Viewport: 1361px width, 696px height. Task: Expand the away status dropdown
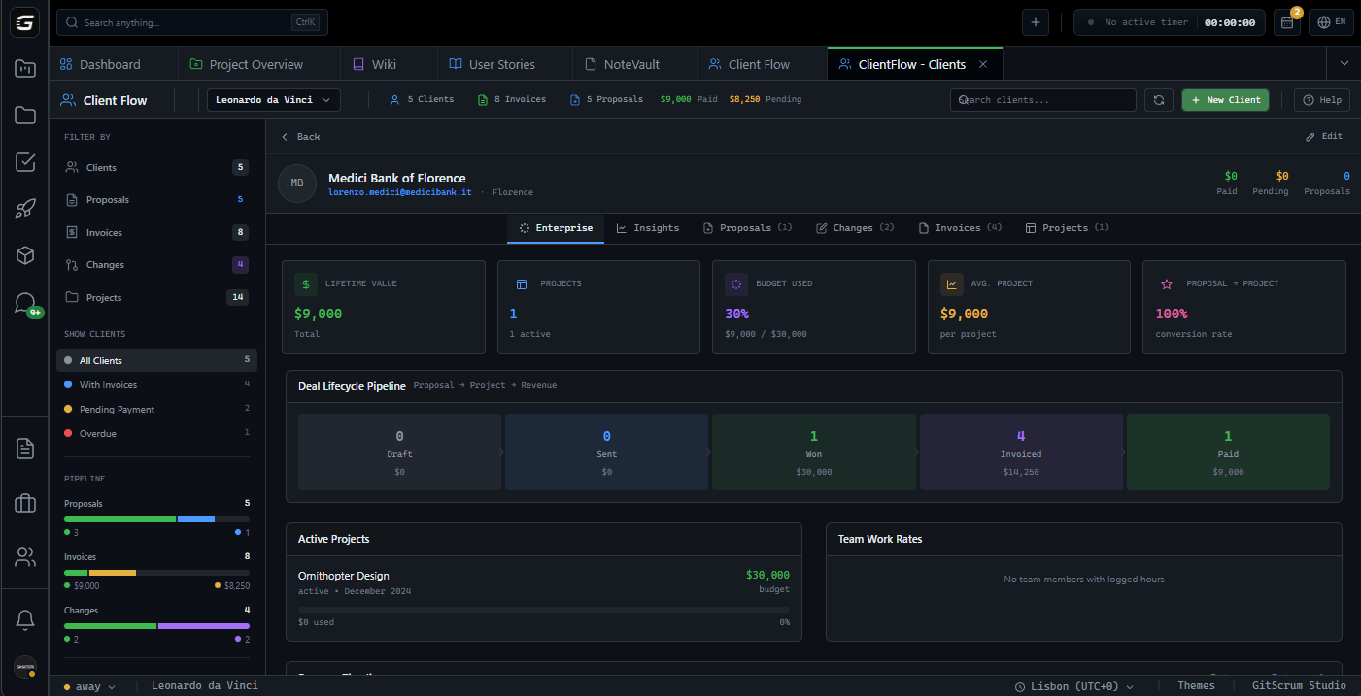coord(89,685)
